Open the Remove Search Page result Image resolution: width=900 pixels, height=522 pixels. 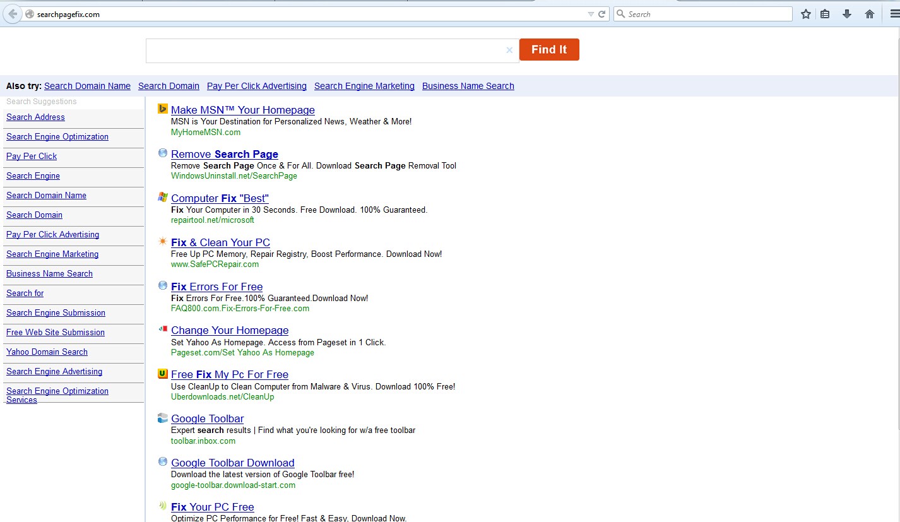(x=225, y=154)
